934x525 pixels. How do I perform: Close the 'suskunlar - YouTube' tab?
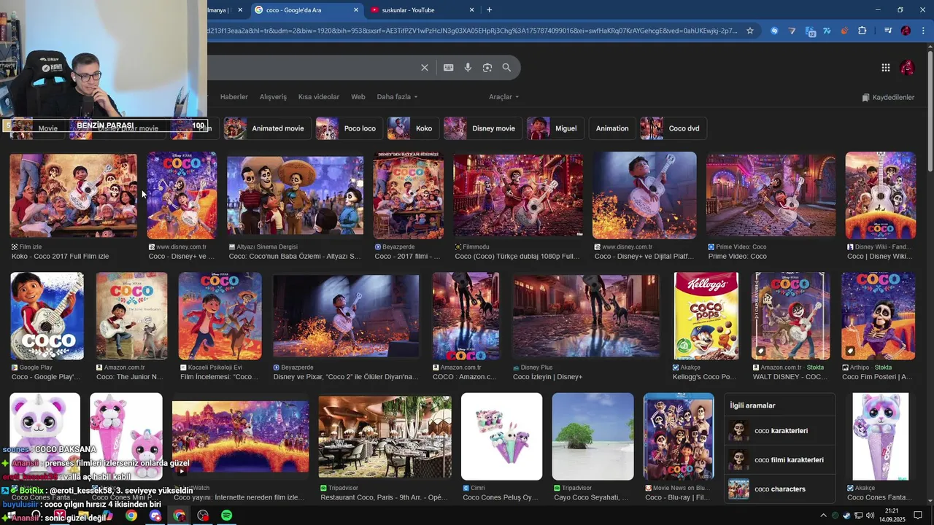coord(471,9)
